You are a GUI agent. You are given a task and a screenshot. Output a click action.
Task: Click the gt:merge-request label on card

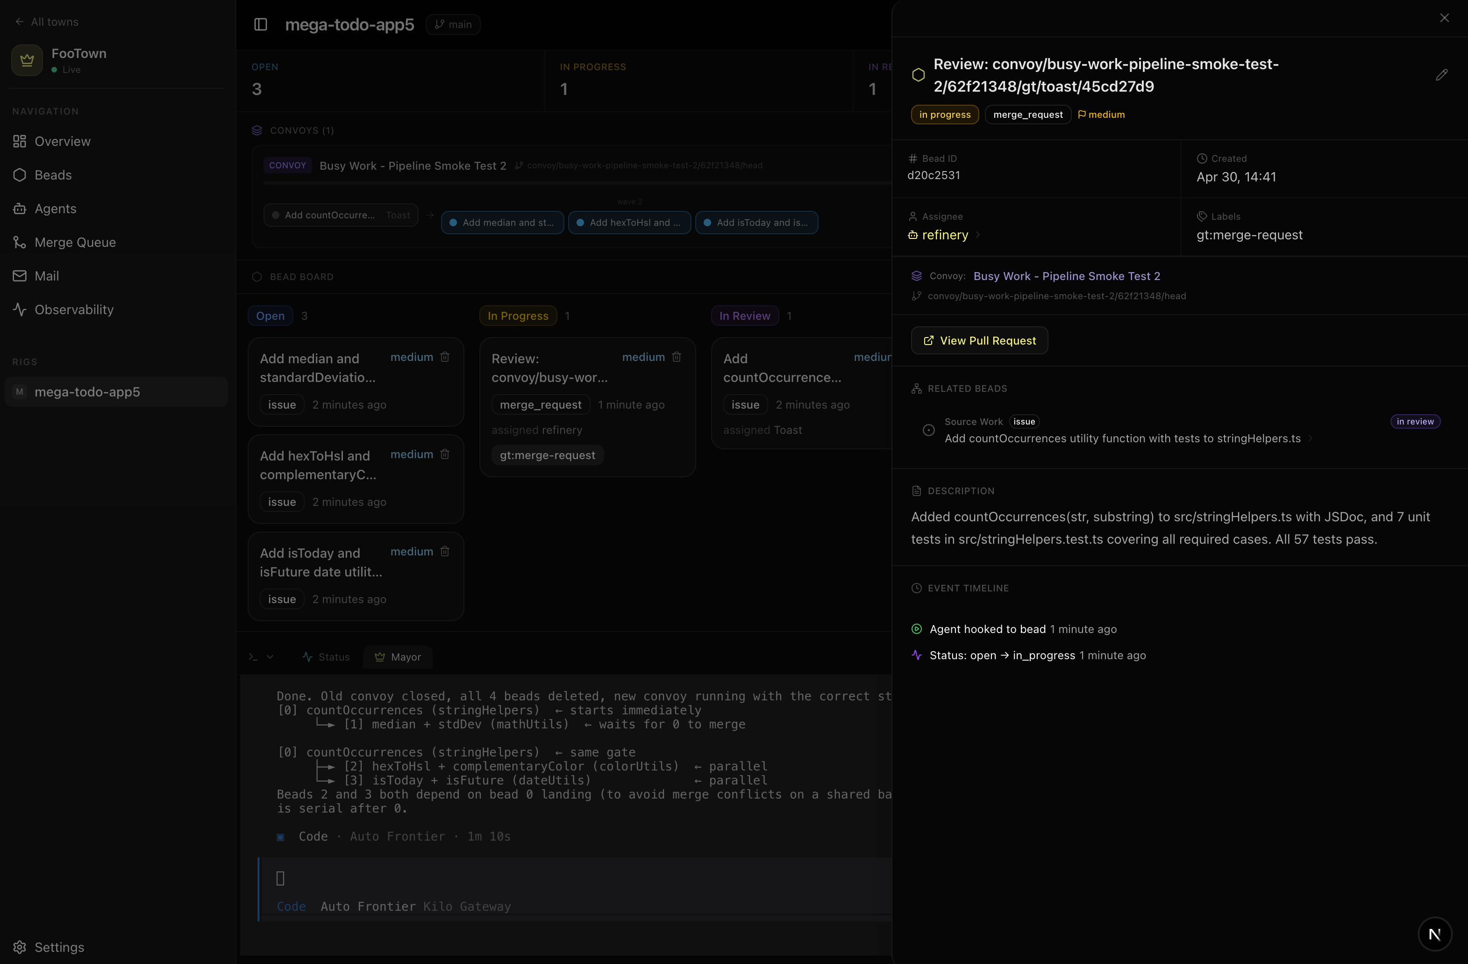click(x=547, y=455)
